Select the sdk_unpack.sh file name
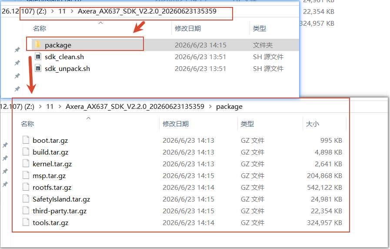Image resolution: width=390 pixels, height=249 pixels. [x=67, y=68]
